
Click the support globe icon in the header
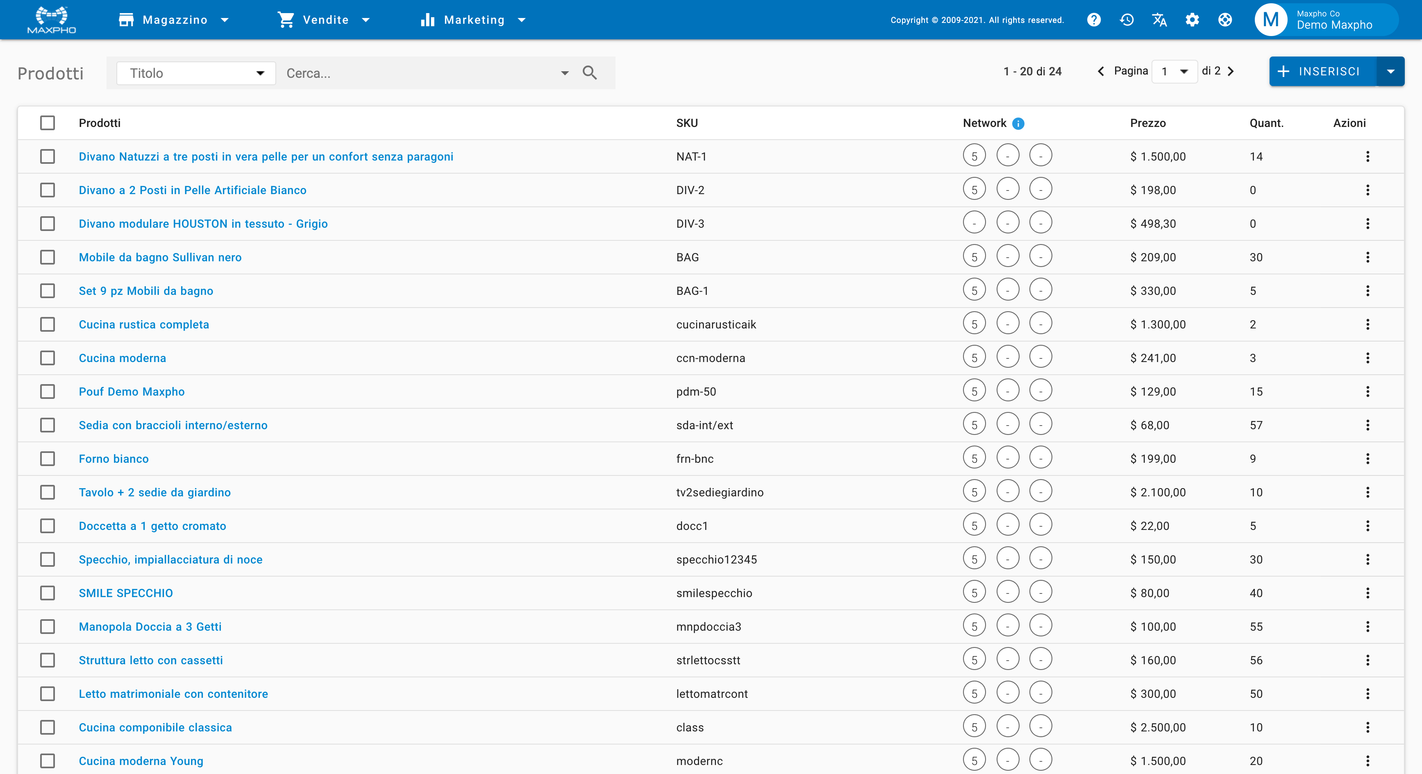1225,19
